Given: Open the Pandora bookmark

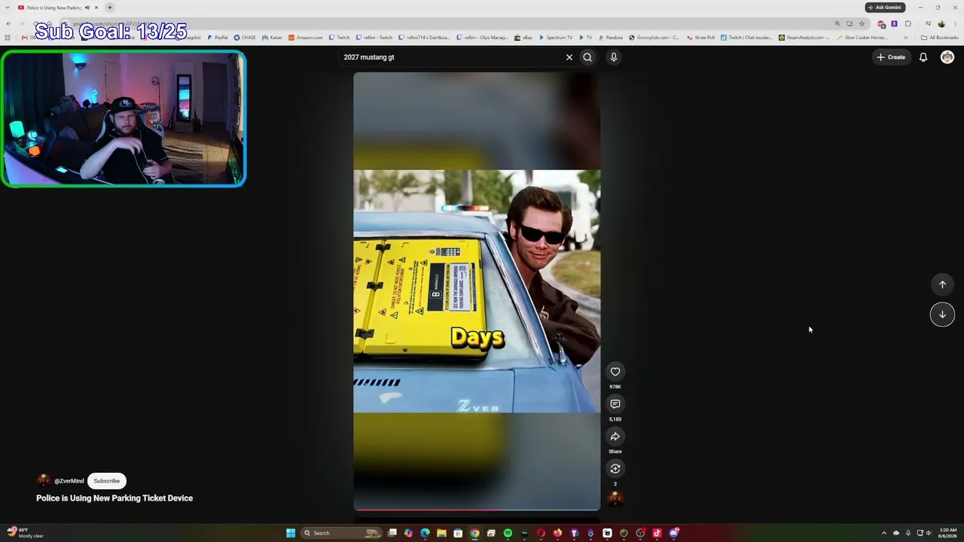Looking at the screenshot, I should pos(611,38).
